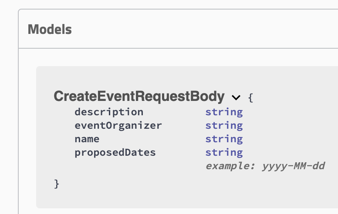The width and height of the screenshot is (338, 214).
Task: Click the CreateEventRequestBody model title
Action: click(x=139, y=96)
